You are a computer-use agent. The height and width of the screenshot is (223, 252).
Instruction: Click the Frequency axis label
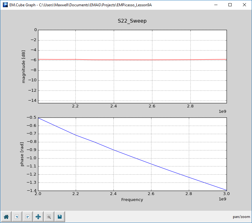click(132, 200)
